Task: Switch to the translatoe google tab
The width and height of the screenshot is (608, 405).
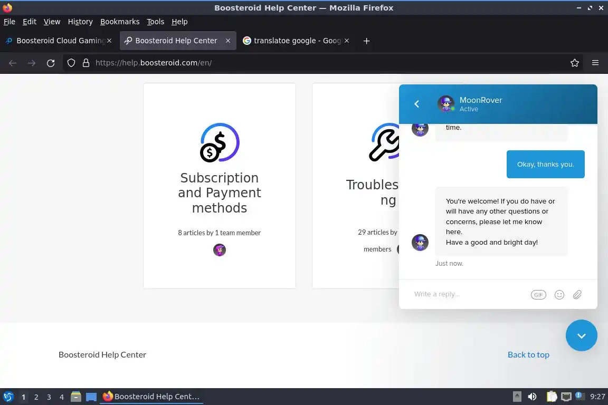Action: click(x=296, y=41)
